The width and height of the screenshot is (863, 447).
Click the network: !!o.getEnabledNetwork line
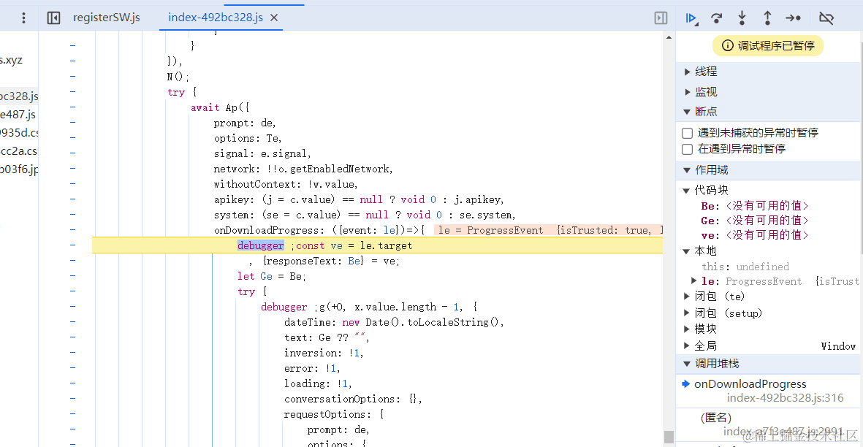point(303,169)
